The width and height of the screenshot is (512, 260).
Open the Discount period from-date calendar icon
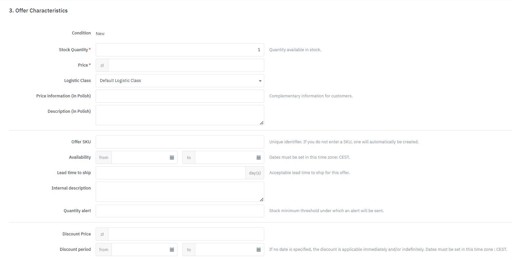click(x=172, y=250)
